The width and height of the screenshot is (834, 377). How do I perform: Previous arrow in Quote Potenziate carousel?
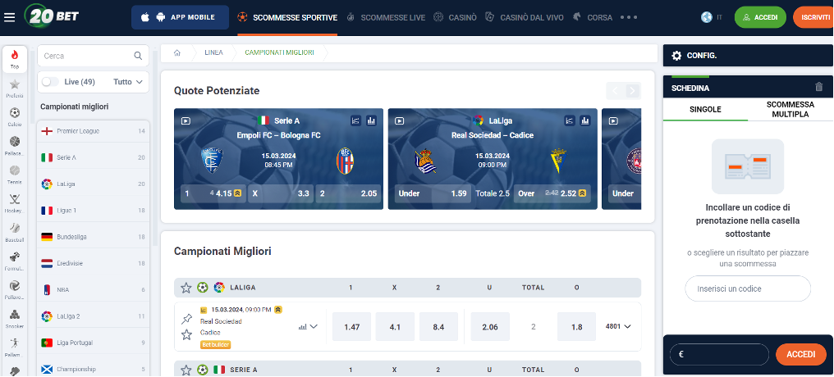coord(615,91)
